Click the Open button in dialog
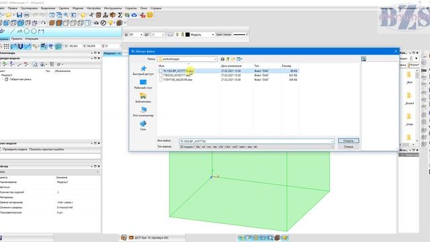Screen dimensions: 430x242 pyautogui.click(x=348, y=140)
